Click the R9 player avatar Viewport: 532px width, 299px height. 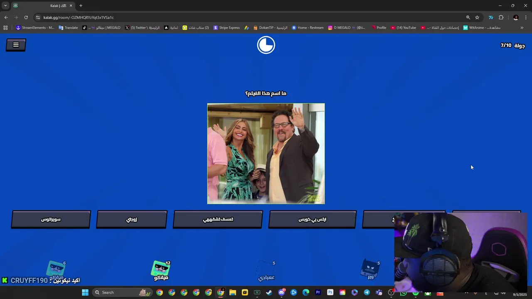pyautogui.click(x=370, y=269)
